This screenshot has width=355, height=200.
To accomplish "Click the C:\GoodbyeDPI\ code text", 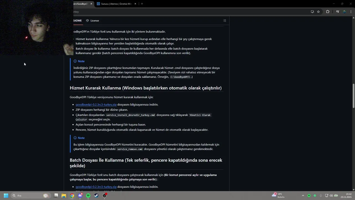I will tap(180, 77).
